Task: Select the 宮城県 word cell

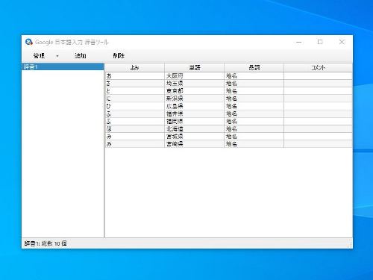Action: pos(194,137)
